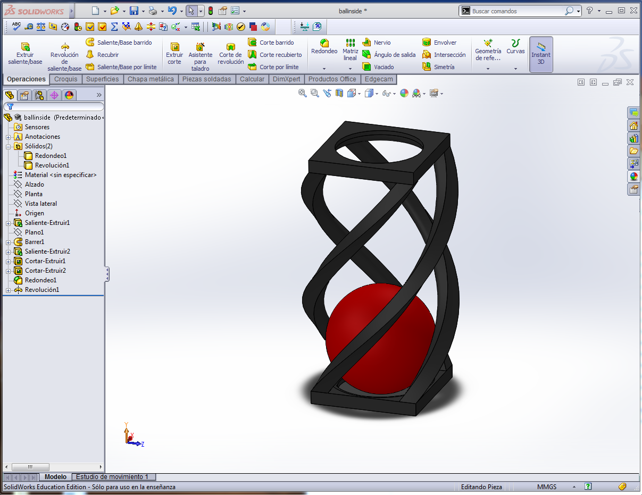
Task: Open DimXpertManager crosshair tab
Action: [x=54, y=95]
